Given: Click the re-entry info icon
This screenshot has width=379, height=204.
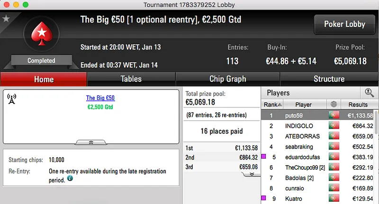Looking at the screenshot, I should [x=70, y=178].
